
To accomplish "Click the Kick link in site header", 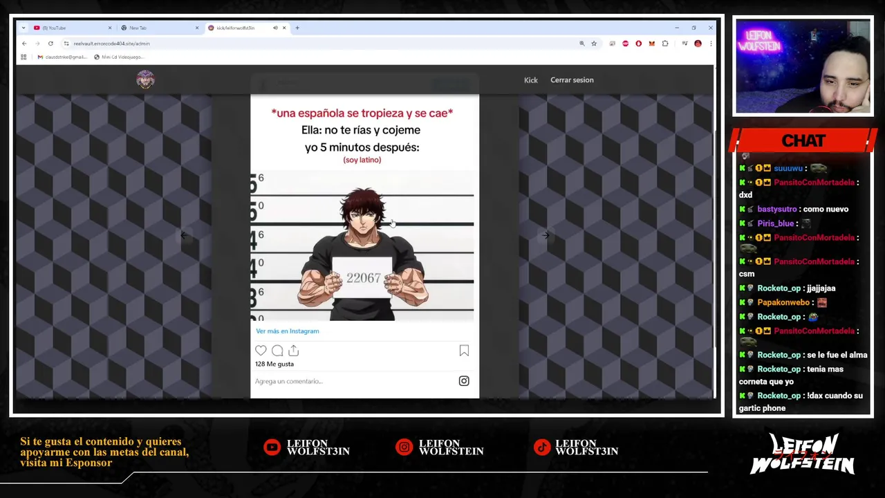I will (x=530, y=80).
